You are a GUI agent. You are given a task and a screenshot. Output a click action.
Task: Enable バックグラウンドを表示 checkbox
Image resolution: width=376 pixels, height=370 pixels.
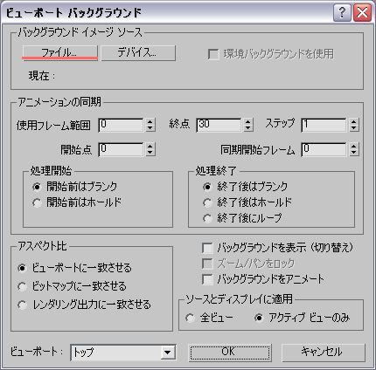tap(207, 248)
